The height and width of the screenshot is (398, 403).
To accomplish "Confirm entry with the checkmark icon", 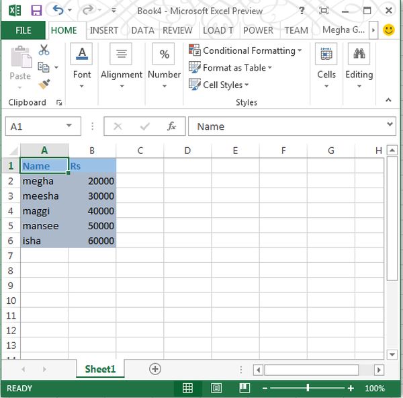I will coord(145,126).
